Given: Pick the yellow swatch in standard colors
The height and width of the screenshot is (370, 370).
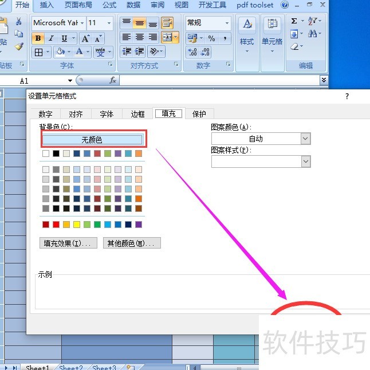Looking at the screenshot, I should 77,225.
